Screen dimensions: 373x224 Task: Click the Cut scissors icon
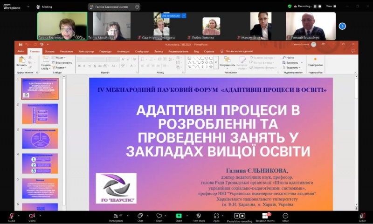pos(30,57)
